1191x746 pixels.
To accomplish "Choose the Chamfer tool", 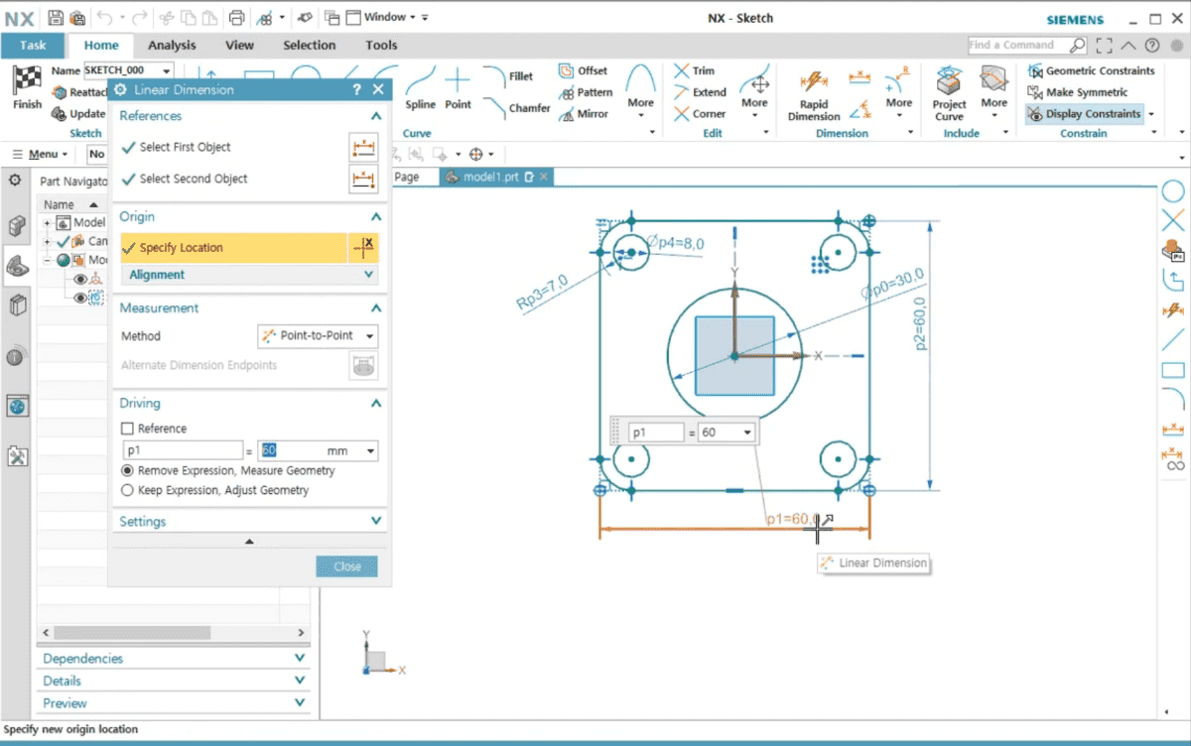I will (516, 107).
